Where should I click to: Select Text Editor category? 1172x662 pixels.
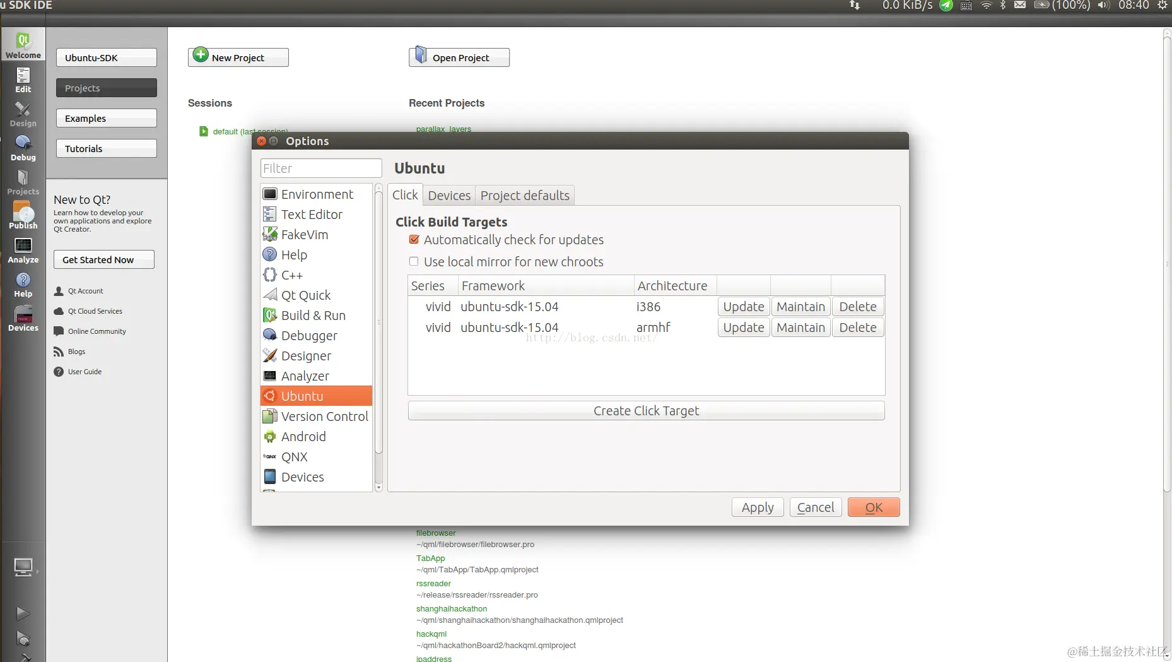click(x=316, y=215)
